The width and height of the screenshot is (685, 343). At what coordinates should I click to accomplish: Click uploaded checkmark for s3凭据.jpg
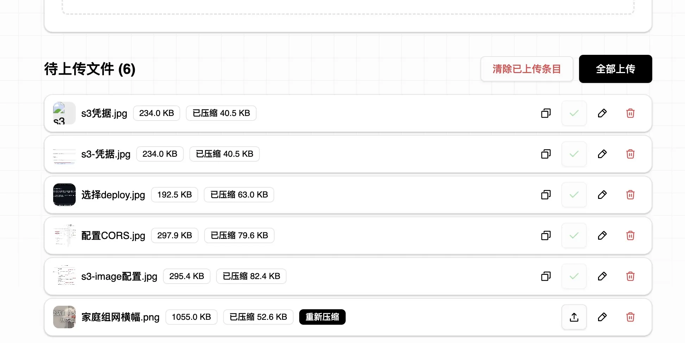tap(574, 113)
